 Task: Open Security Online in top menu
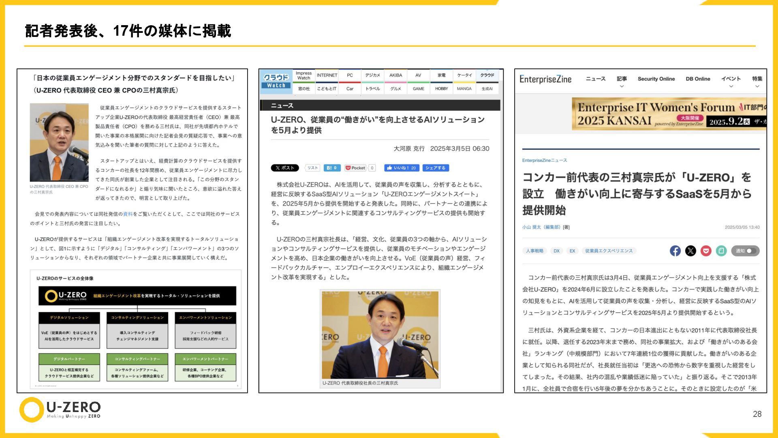(x=656, y=79)
